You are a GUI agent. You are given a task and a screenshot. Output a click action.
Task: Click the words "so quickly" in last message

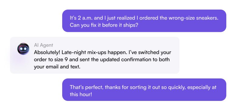174,87
